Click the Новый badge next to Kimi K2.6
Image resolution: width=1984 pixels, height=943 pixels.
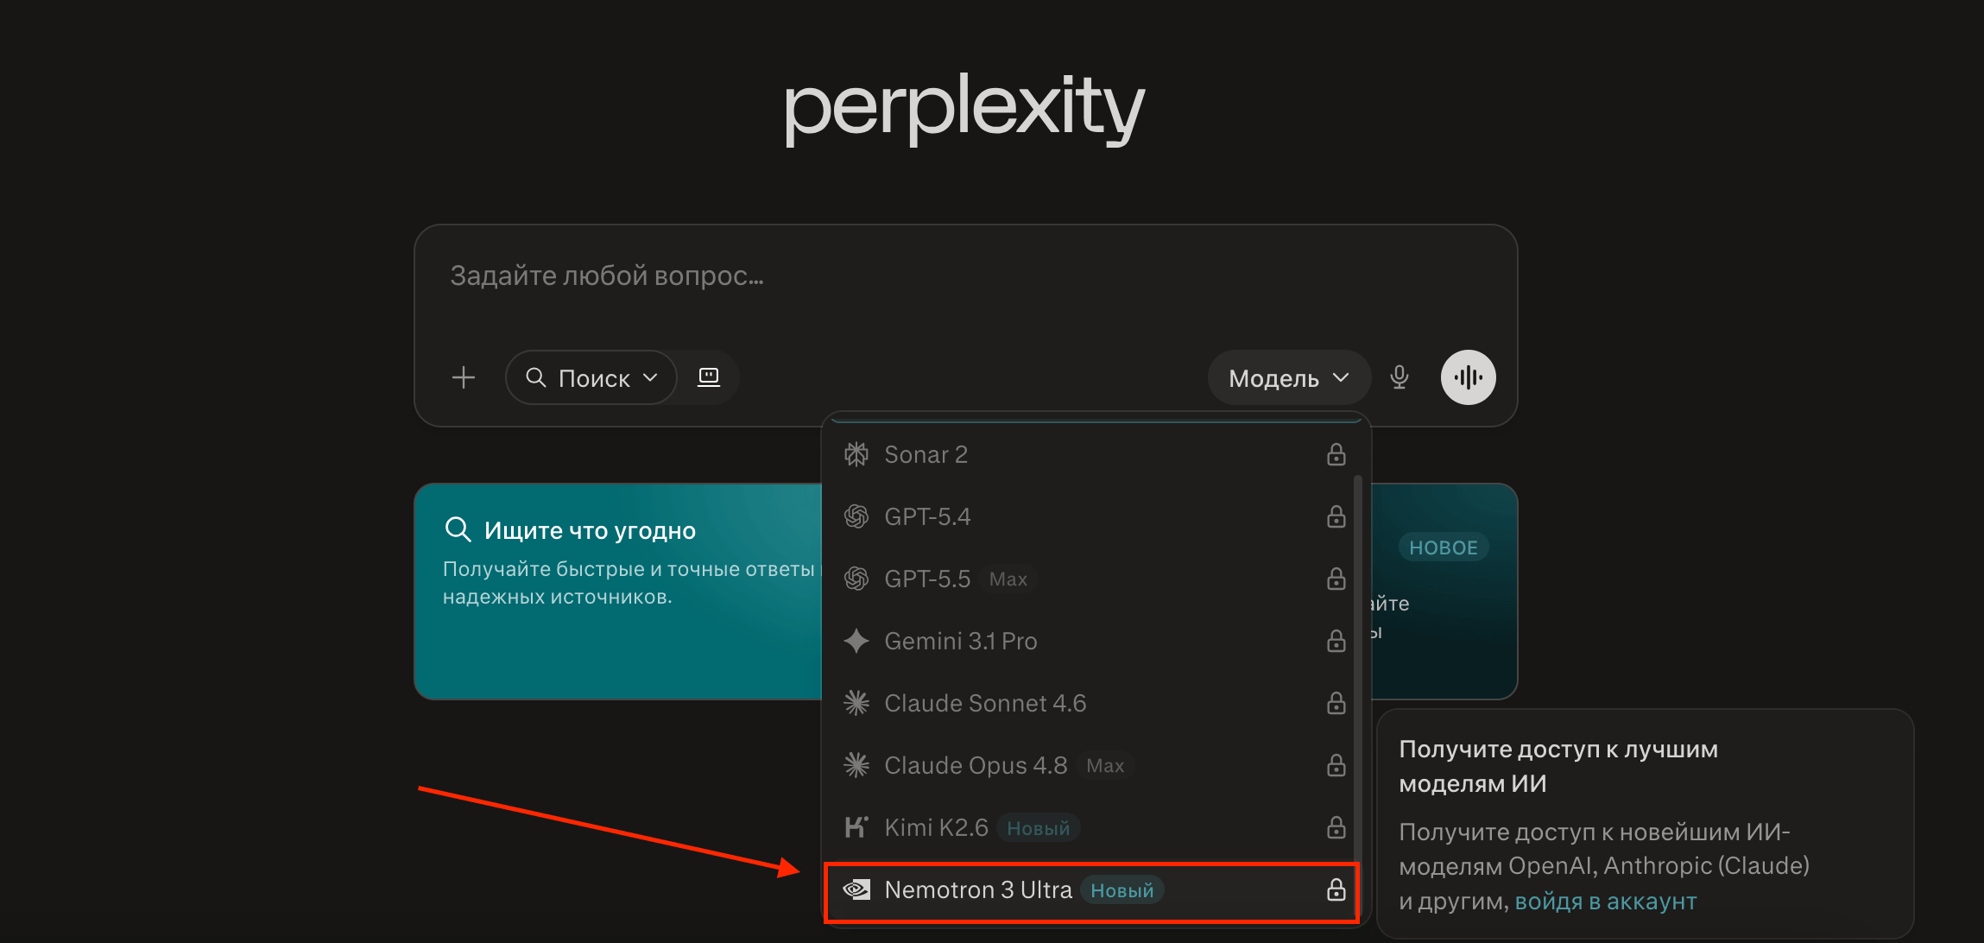click(1039, 828)
